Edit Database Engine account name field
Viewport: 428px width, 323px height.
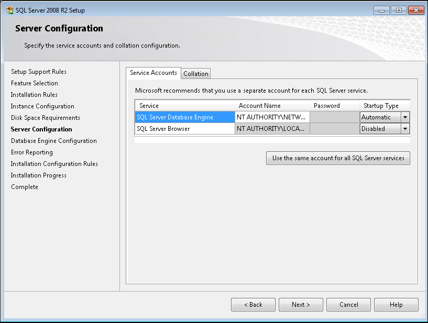tap(272, 117)
